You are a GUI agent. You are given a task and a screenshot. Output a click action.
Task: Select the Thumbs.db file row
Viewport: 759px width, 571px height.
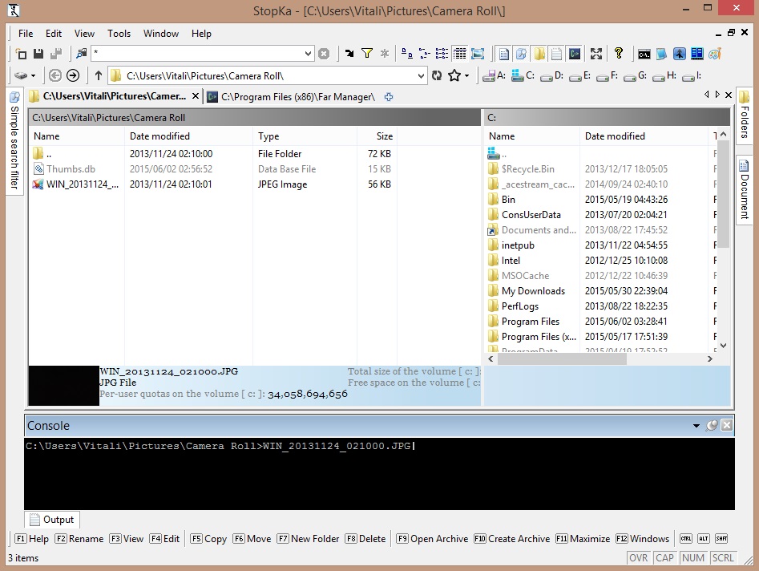213,169
